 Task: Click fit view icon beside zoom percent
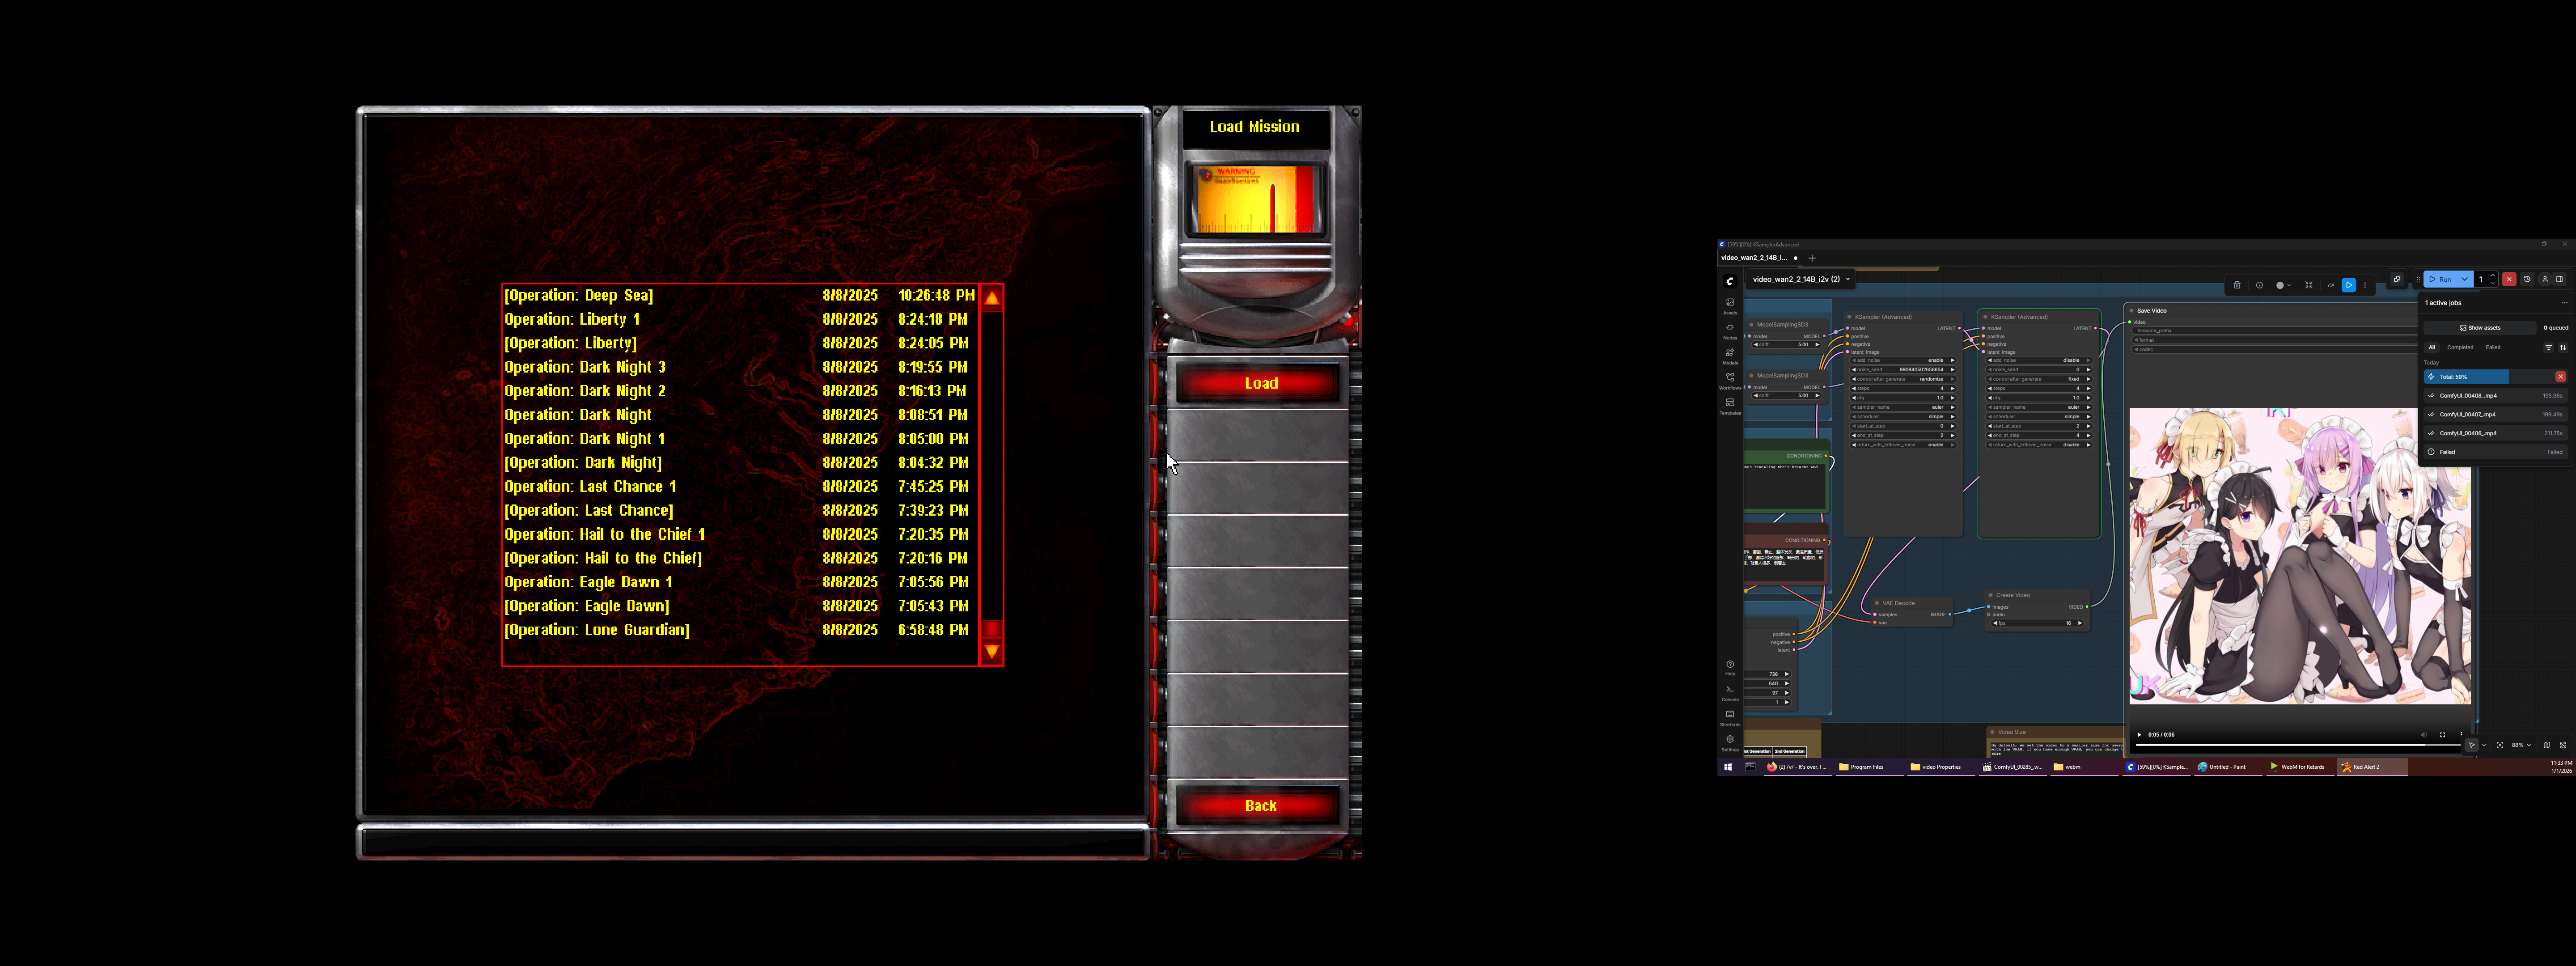(x=2500, y=745)
